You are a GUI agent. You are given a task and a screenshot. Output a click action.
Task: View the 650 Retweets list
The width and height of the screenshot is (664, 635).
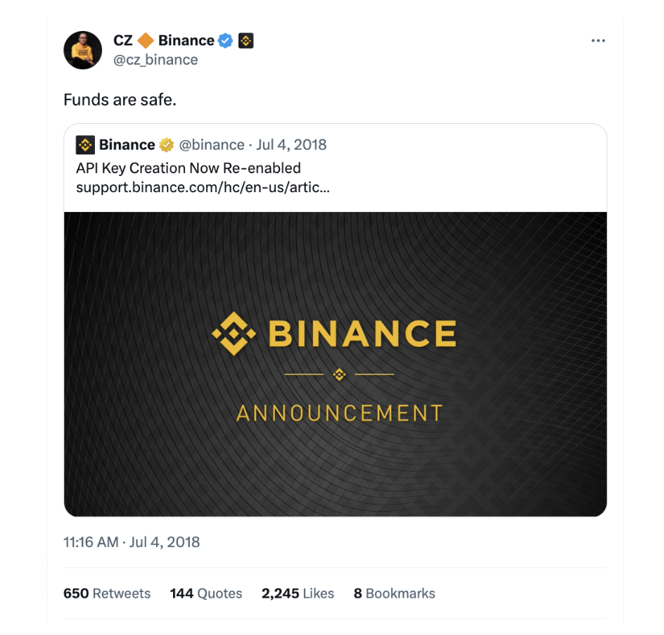pyautogui.click(x=107, y=593)
